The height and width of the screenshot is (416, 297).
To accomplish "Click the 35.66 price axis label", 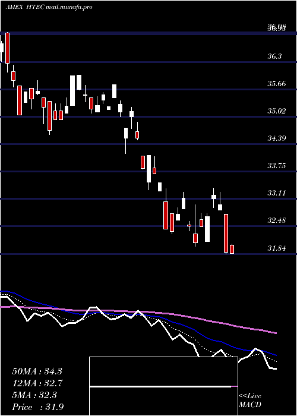I will pos(277,84).
